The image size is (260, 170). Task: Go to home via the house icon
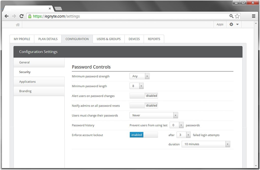click(x=18, y=25)
